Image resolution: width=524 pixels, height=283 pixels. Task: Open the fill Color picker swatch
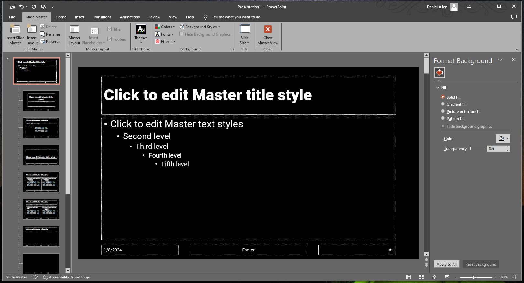[503, 139]
